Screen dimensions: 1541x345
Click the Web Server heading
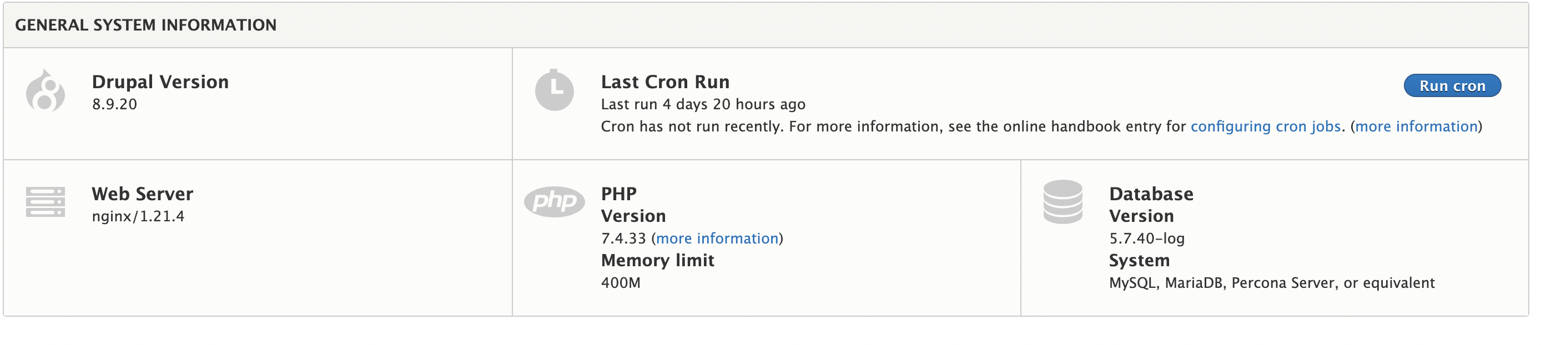click(142, 194)
